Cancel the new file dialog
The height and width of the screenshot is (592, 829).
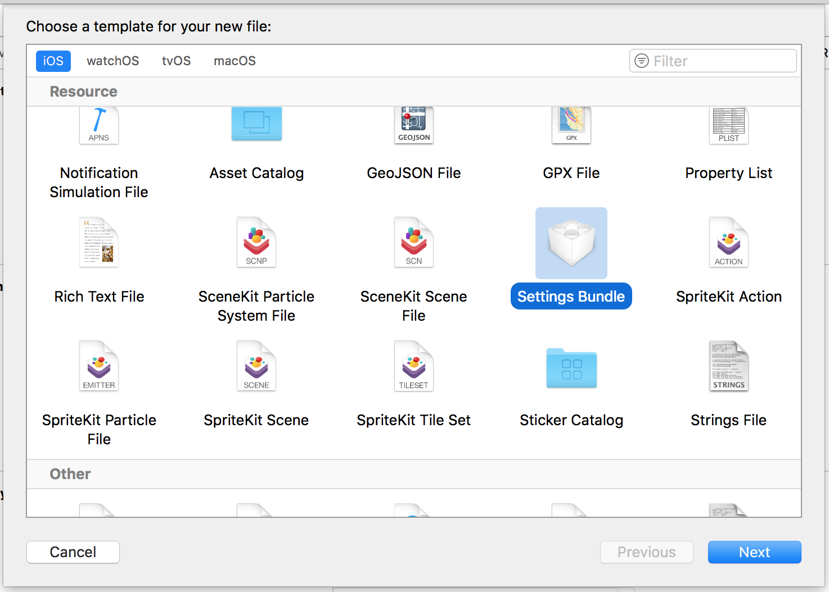click(73, 552)
